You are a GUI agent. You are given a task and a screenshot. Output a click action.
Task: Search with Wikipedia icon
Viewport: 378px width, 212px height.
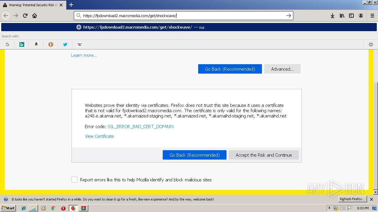click(x=80, y=44)
